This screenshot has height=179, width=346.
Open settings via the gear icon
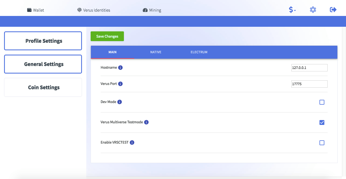[313, 10]
